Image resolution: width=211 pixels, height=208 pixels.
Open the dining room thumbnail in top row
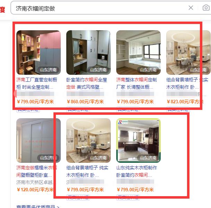pos(188,53)
